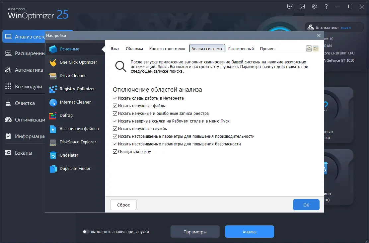
Task: Select the Drive Cleaner icon in sidebar
Action: (x=53, y=76)
